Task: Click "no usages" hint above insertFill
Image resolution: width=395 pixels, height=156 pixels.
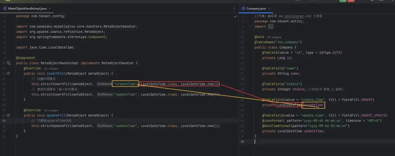Action: 51,68
